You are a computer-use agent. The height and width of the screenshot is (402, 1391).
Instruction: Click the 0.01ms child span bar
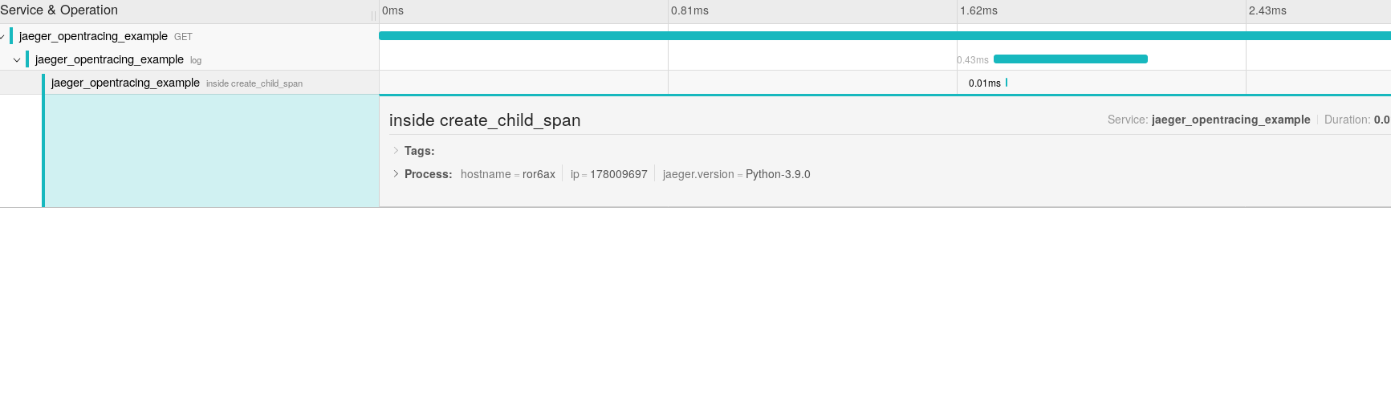1007,83
